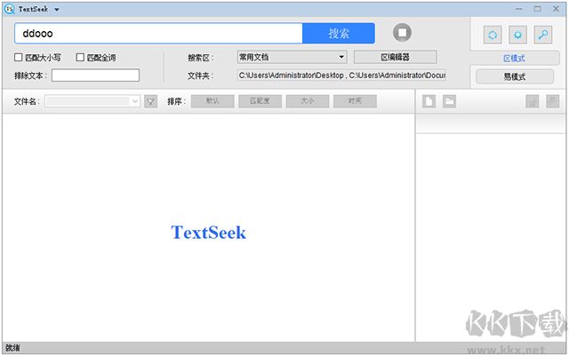
Task: Sort results by 时间 time
Action: [355, 101]
